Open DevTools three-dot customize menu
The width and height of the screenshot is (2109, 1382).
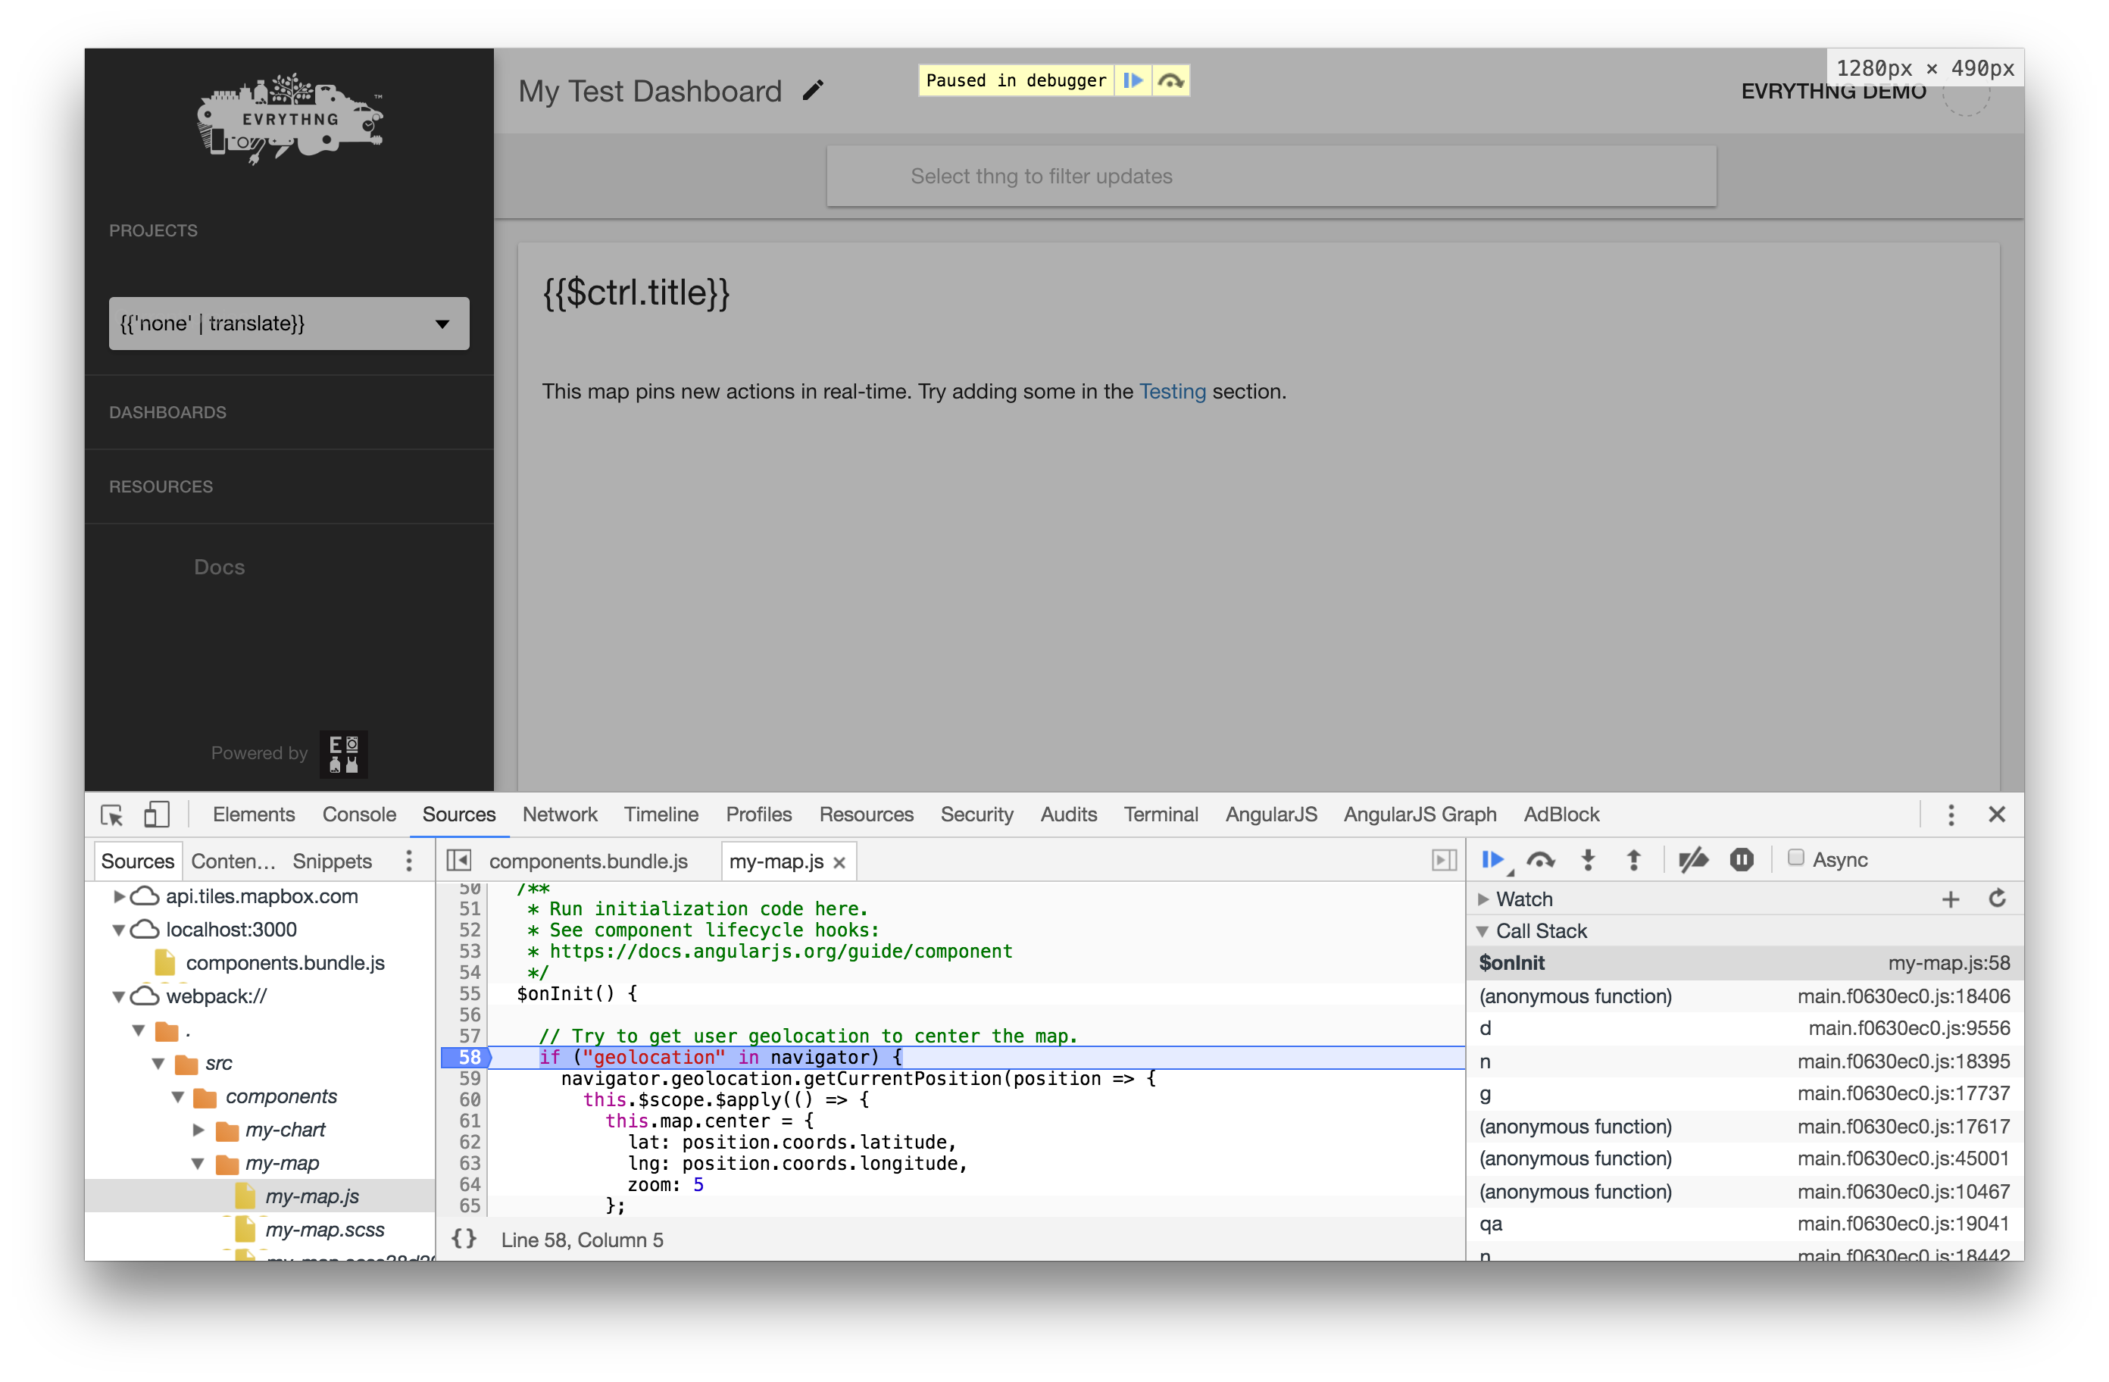click(1951, 814)
